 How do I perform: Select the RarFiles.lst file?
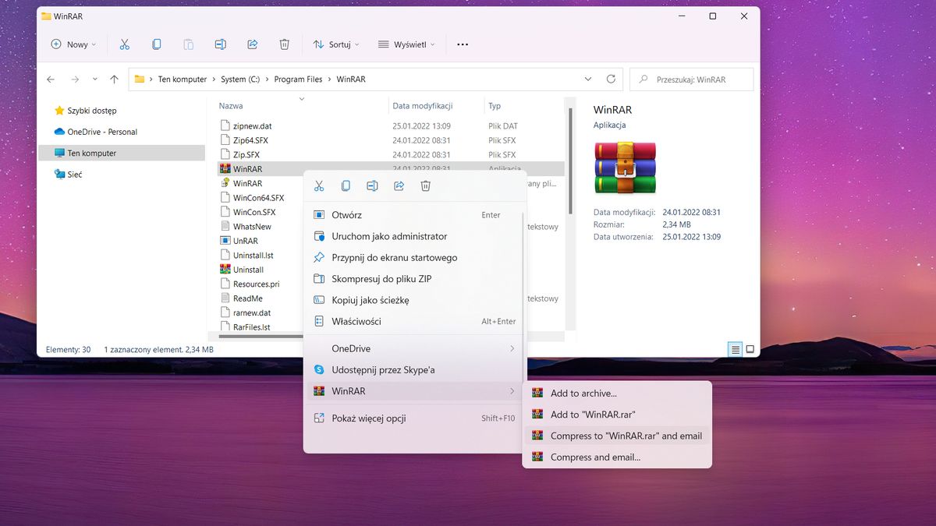[x=251, y=327]
